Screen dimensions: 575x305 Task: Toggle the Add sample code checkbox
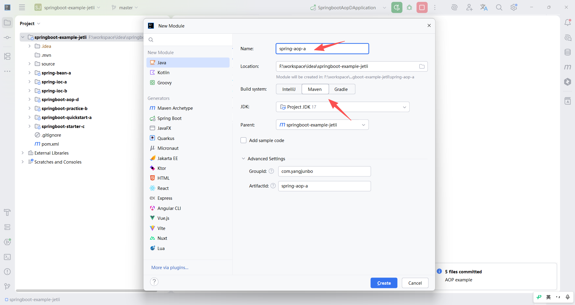click(x=243, y=140)
